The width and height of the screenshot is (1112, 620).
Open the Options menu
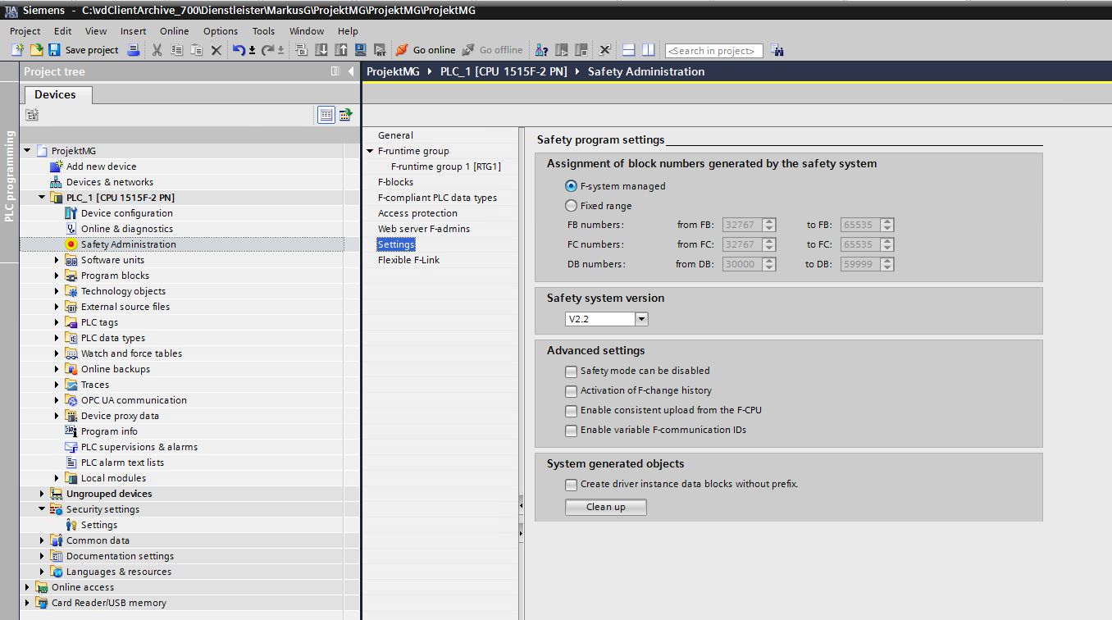(220, 31)
